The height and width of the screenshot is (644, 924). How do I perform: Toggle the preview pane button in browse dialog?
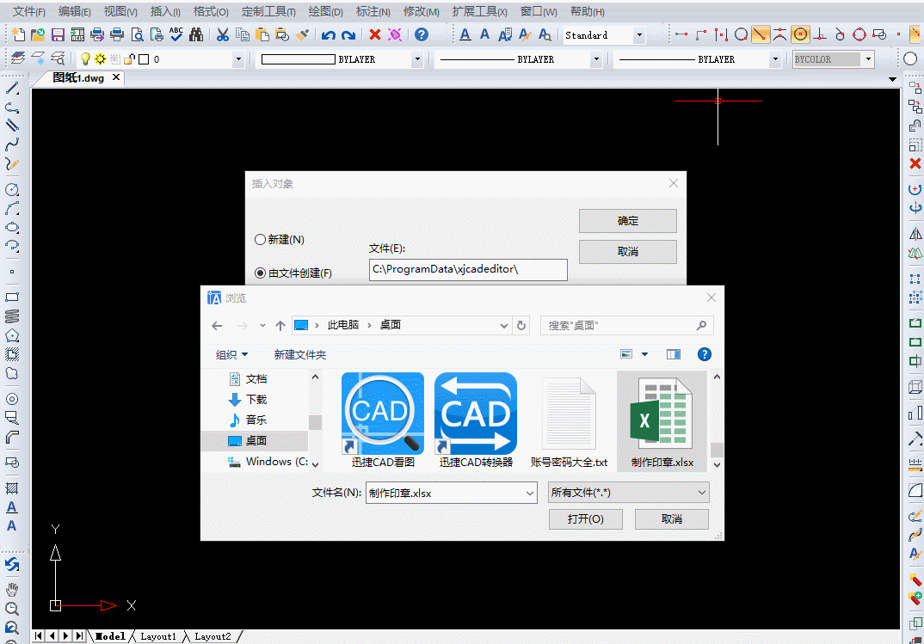(x=673, y=354)
